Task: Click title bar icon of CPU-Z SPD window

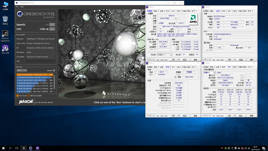Action: tap(203, 63)
